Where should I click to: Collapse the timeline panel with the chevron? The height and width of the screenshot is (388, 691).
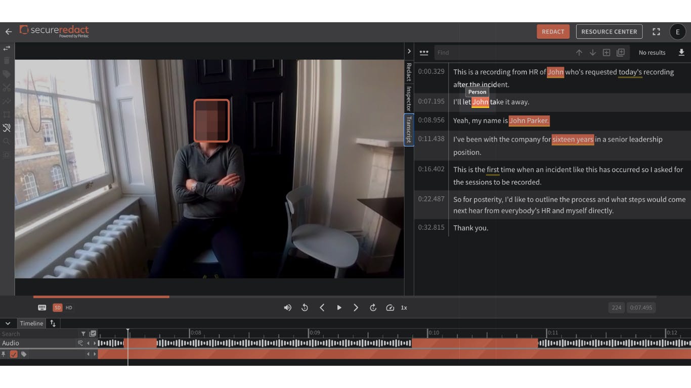coord(8,323)
